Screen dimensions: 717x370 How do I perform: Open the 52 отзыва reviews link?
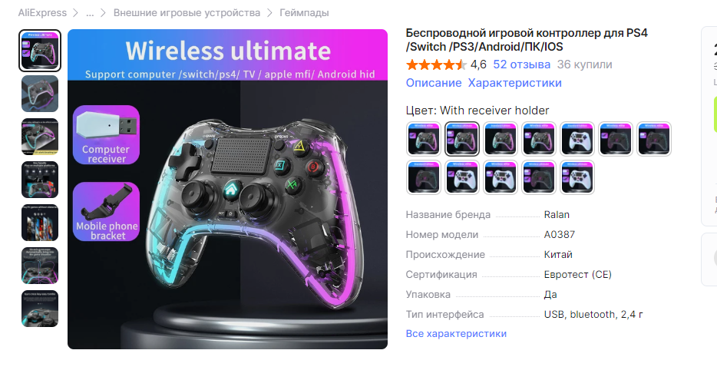[x=522, y=64]
